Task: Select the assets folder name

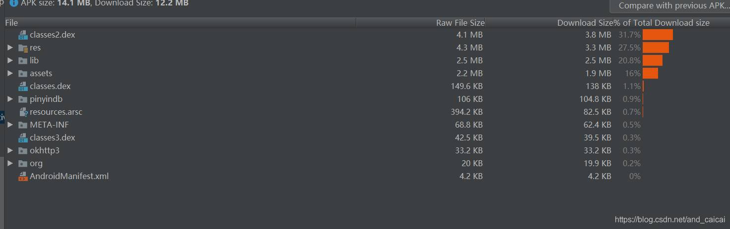Action: click(x=41, y=74)
